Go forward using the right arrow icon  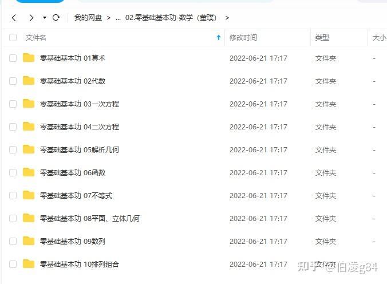31,18
